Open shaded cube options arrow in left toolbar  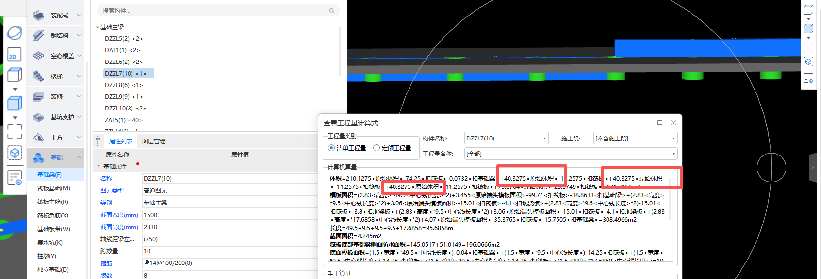15,117
